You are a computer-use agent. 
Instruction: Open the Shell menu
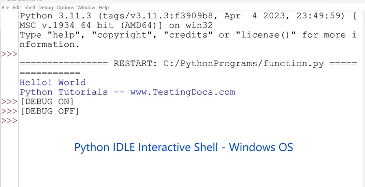coord(29,7)
